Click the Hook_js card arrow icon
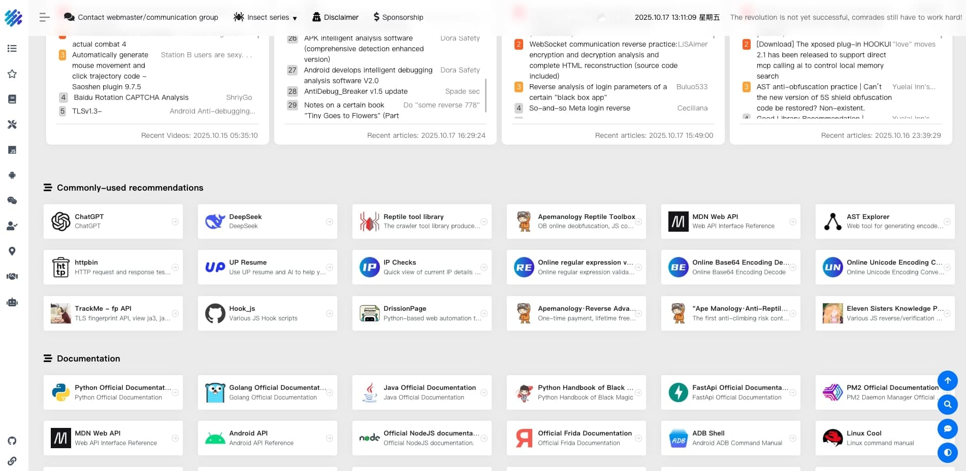966x471 pixels. click(x=330, y=313)
